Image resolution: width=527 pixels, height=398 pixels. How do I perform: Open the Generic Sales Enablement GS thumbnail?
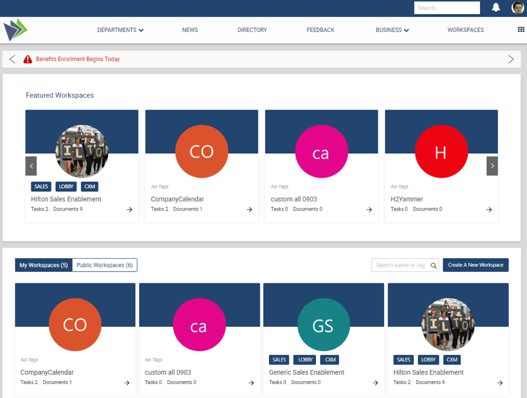324,325
